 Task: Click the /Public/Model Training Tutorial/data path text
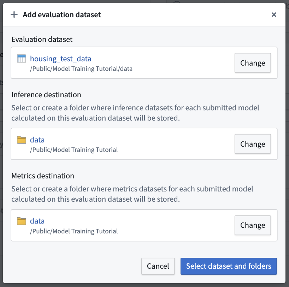[81, 69]
